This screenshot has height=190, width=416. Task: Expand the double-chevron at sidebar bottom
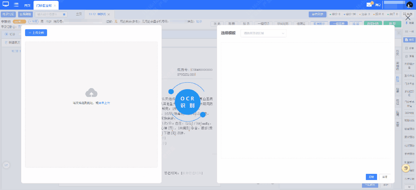tap(409, 187)
